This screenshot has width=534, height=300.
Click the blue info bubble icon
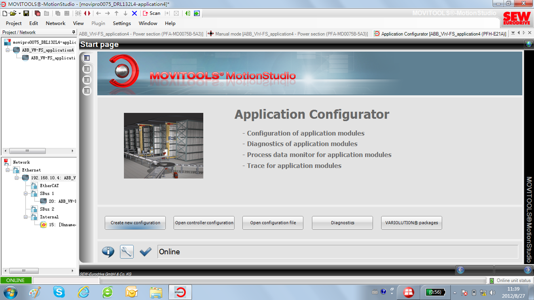click(108, 252)
